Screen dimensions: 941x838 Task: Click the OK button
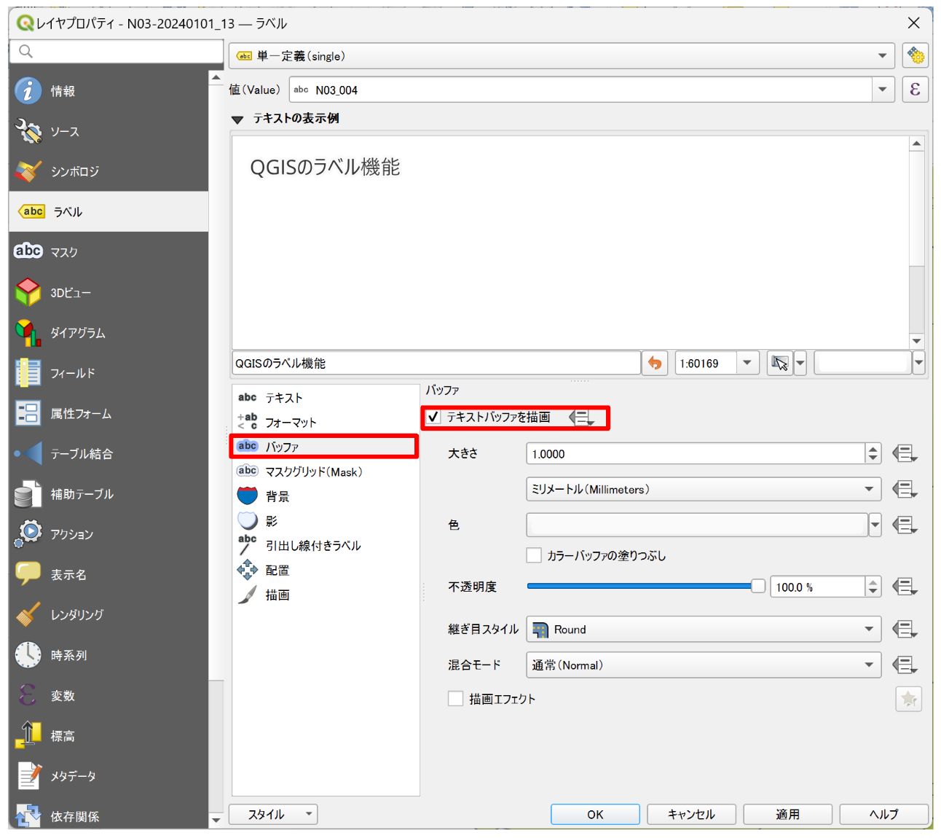(595, 814)
